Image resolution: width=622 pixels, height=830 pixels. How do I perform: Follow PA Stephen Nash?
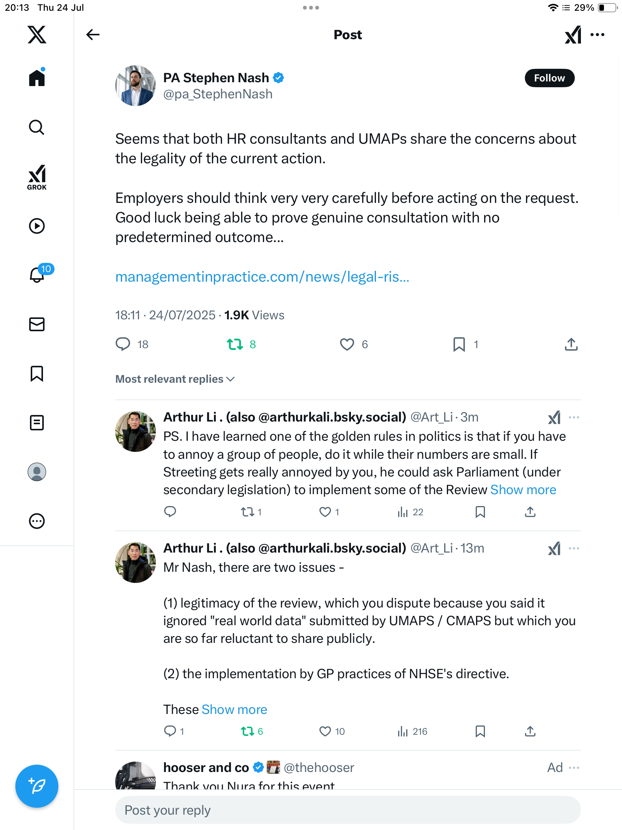pyautogui.click(x=549, y=78)
